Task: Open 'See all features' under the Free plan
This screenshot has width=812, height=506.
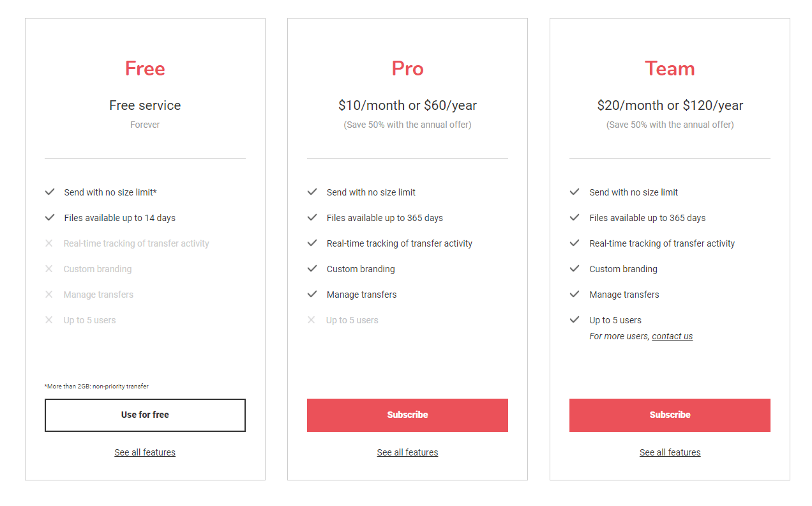Action: (x=145, y=452)
